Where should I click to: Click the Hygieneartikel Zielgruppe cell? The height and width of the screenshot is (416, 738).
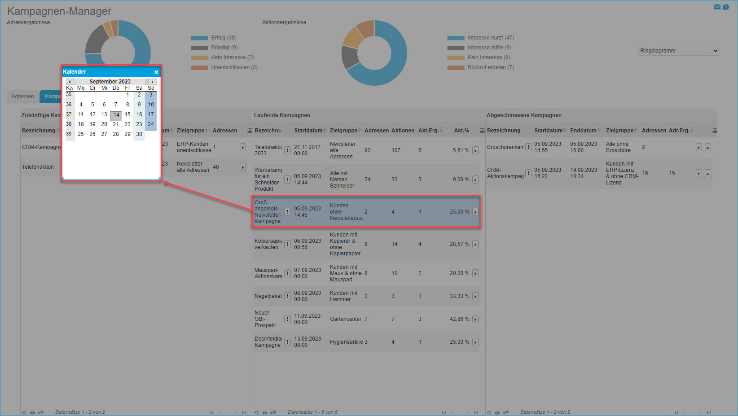tap(347, 342)
